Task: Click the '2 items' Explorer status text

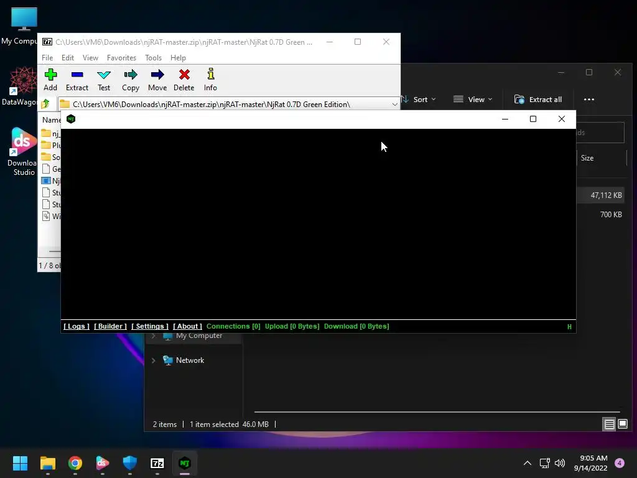Action: coord(164,424)
